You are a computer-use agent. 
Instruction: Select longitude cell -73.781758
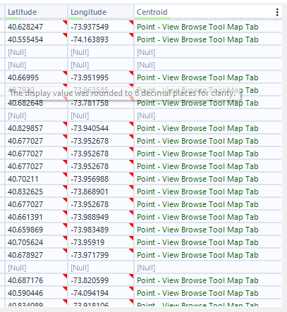click(101, 104)
